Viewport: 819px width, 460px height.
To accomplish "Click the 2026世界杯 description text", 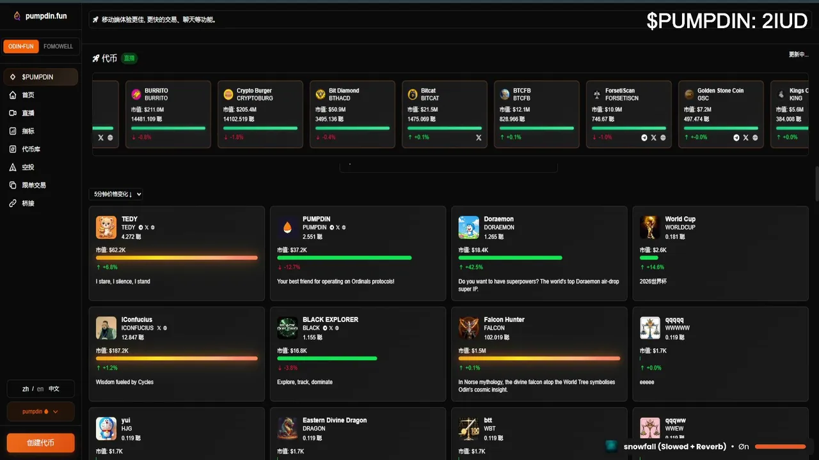I will pos(653,281).
